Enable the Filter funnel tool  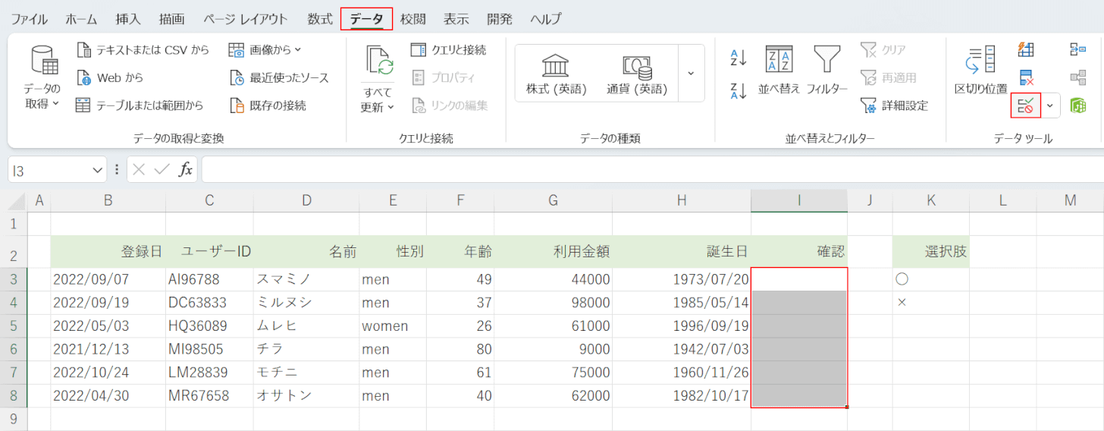(826, 70)
